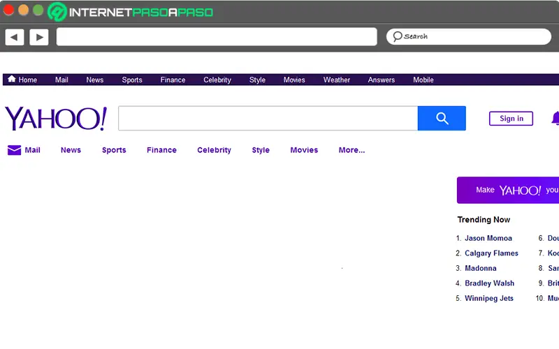
Task: Open trending topic Madonna
Action: (481, 268)
